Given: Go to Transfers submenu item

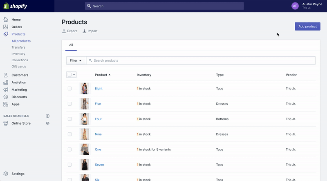Looking at the screenshot, I should tap(18, 47).
